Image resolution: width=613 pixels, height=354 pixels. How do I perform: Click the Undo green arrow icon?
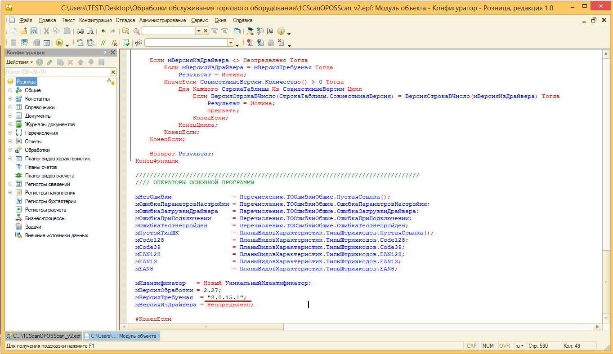click(x=103, y=31)
